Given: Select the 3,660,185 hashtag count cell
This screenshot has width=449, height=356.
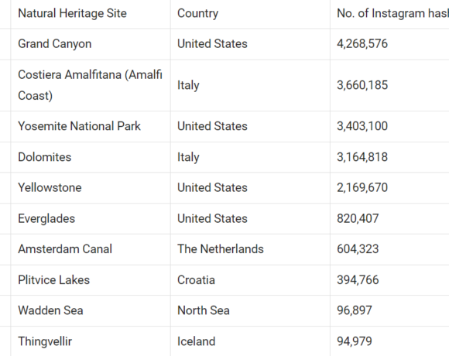Looking at the screenshot, I should click(389, 85).
